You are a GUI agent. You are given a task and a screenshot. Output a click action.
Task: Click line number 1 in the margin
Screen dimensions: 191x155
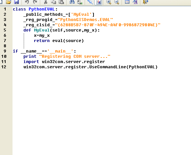click(5, 9)
